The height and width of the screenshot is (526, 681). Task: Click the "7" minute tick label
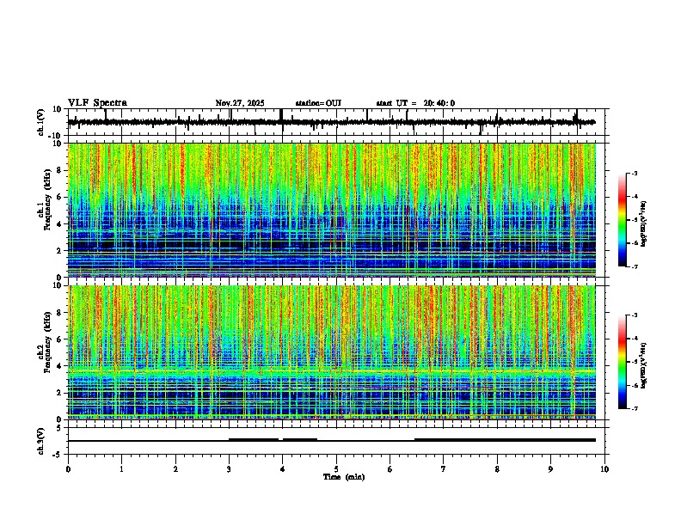(x=444, y=469)
